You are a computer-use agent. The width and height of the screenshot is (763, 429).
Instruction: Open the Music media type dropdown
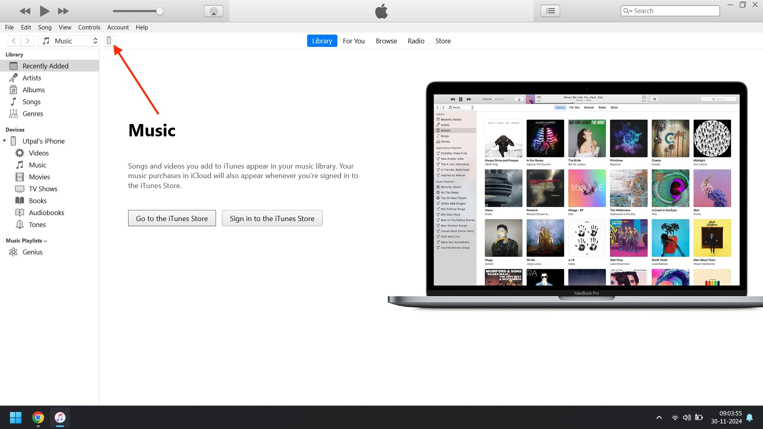(68, 41)
